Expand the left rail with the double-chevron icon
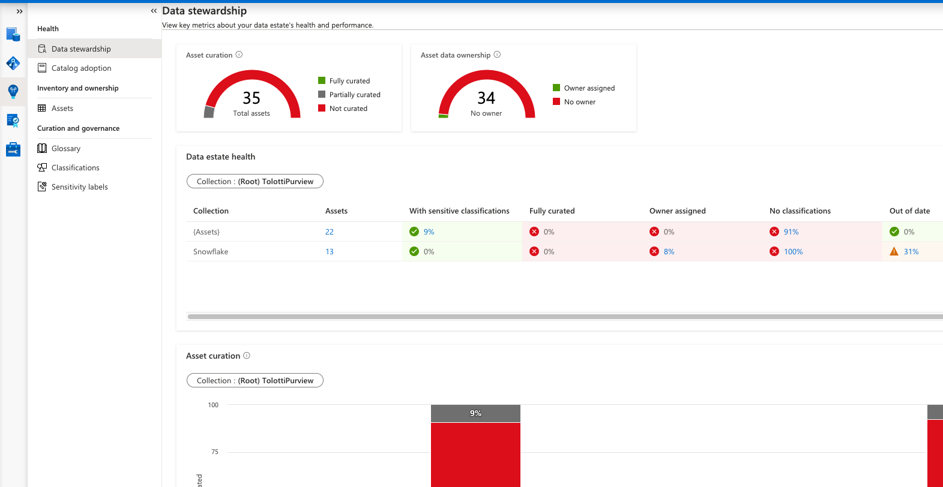The image size is (943, 487). point(19,11)
